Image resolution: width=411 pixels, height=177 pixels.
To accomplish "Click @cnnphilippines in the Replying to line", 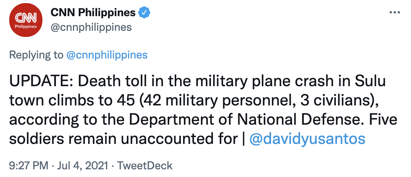I will (x=107, y=55).
